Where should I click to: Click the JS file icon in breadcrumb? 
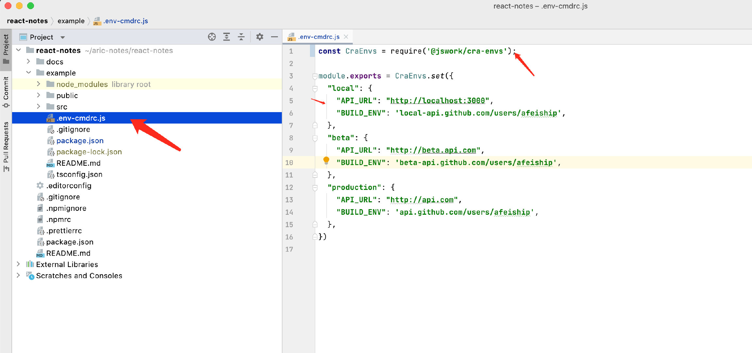(97, 21)
